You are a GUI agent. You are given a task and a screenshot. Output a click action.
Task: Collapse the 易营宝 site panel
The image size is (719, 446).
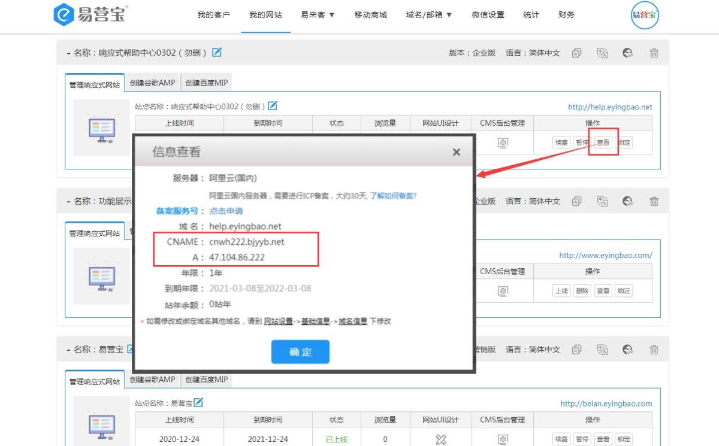[x=68, y=350]
